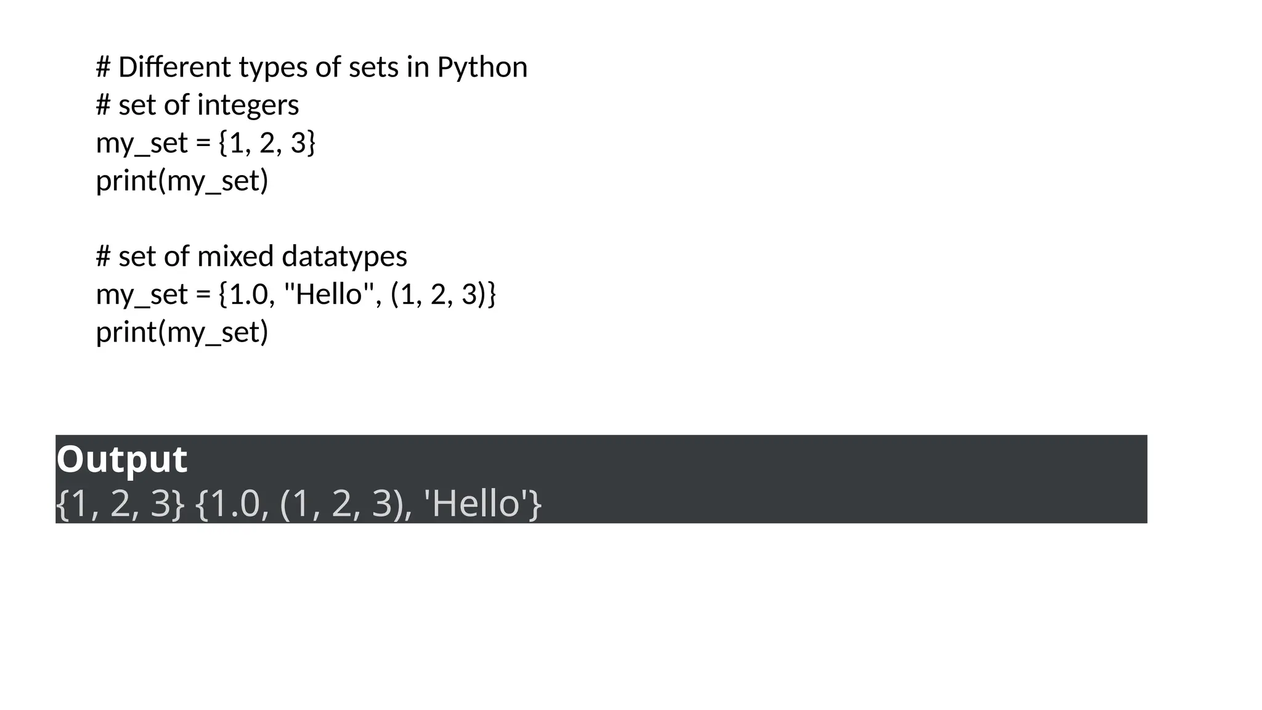Click the bold "Output" heading

[x=121, y=459]
